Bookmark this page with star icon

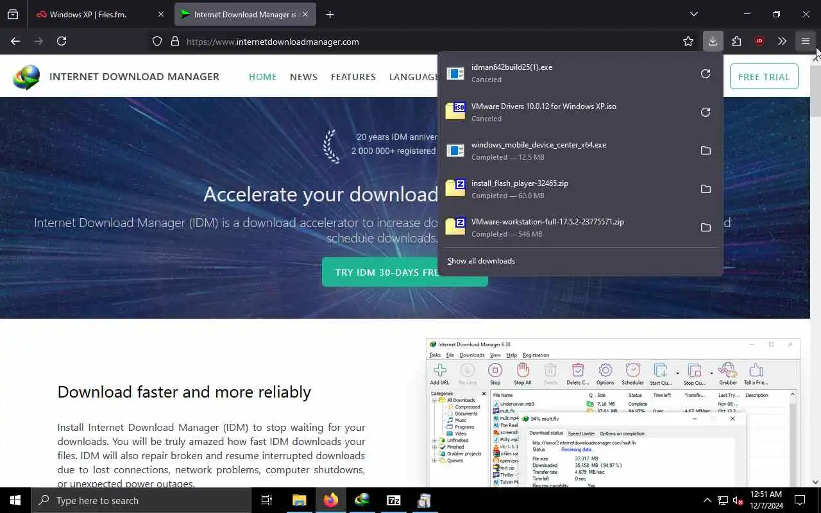point(688,41)
